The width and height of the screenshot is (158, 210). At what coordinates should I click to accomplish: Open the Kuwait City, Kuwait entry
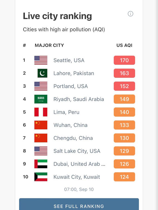coord(77,177)
